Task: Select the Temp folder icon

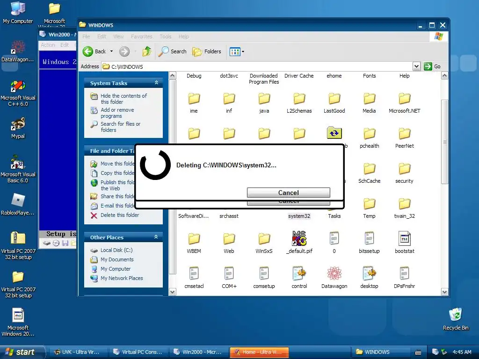Action: point(369,204)
